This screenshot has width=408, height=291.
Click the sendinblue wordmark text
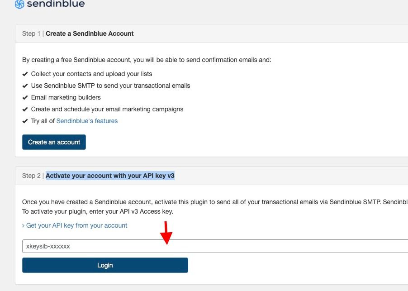click(x=56, y=4)
